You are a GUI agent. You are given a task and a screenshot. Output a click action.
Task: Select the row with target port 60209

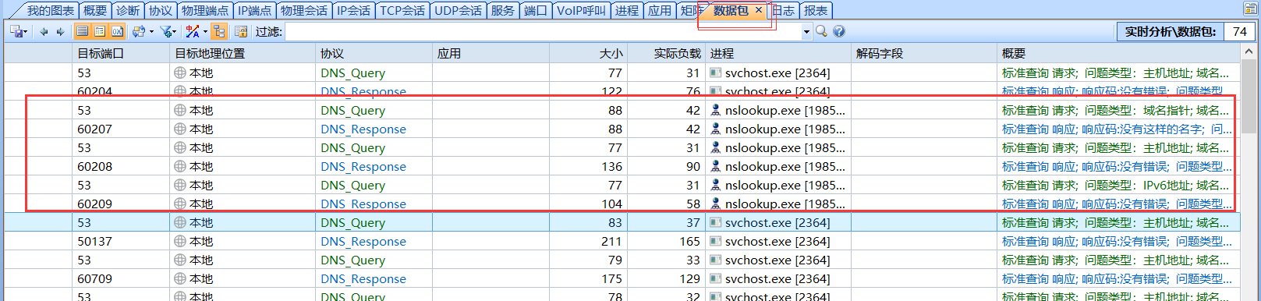coord(622,204)
